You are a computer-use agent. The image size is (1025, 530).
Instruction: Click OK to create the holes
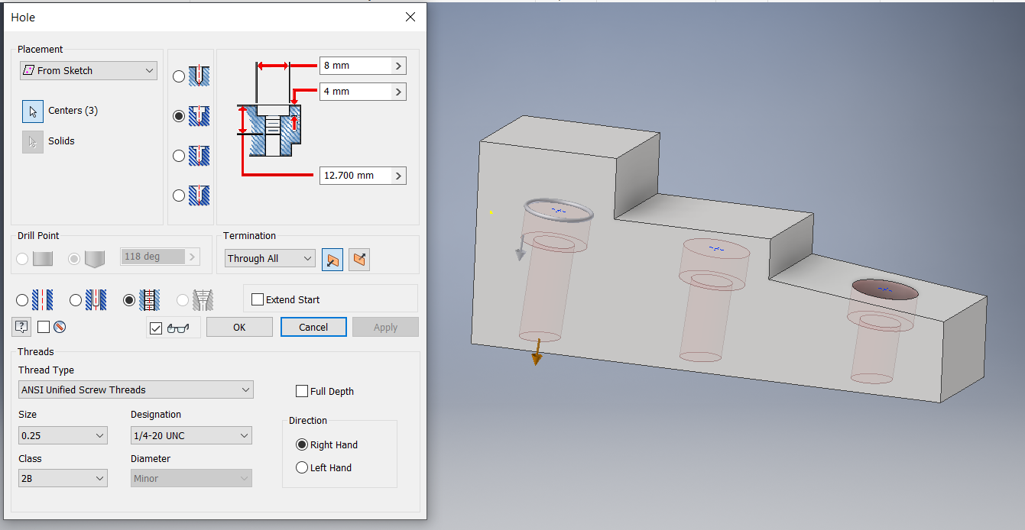click(x=239, y=327)
